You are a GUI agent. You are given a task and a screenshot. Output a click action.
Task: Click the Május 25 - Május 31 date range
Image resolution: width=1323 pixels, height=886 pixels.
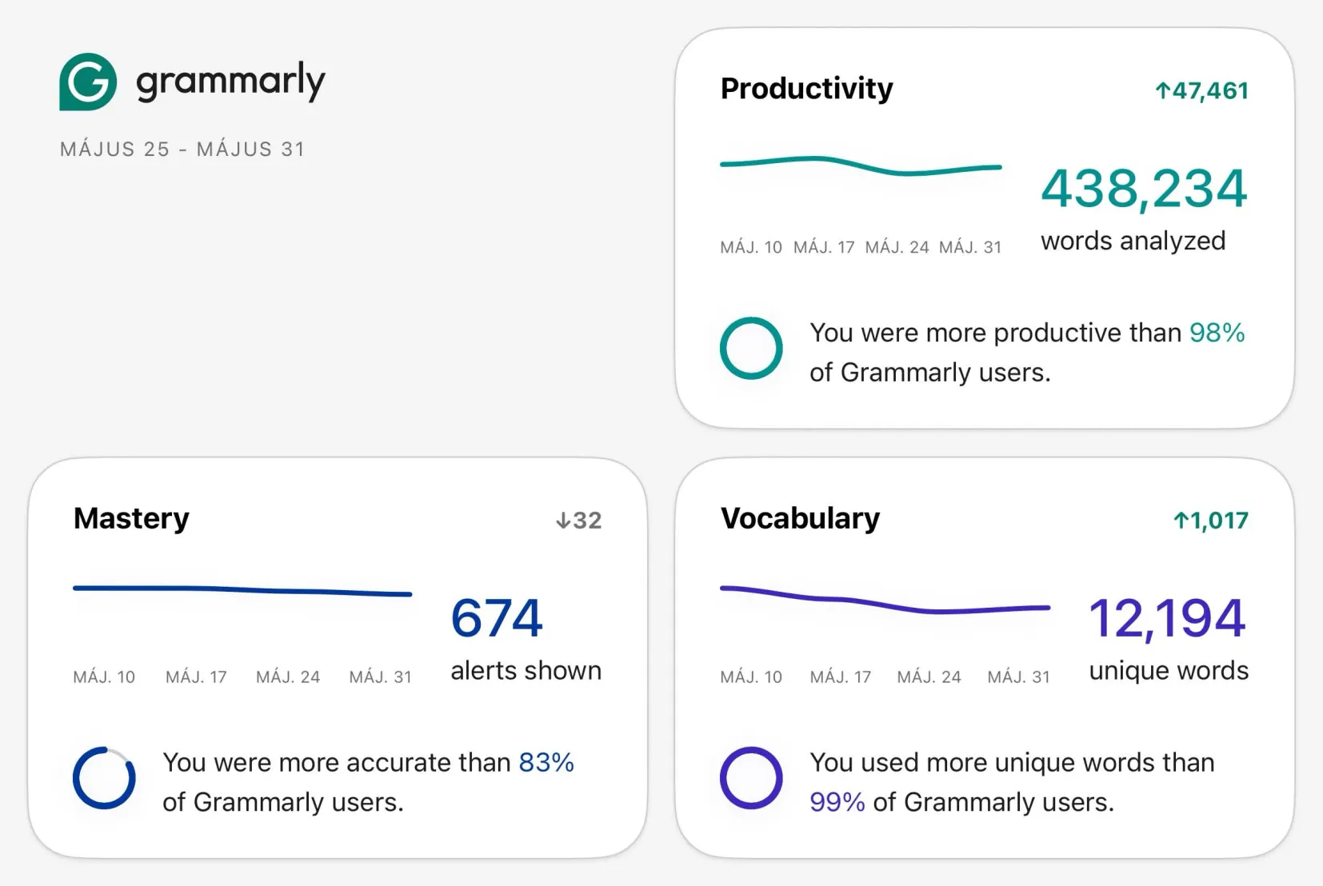coord(182,150)
